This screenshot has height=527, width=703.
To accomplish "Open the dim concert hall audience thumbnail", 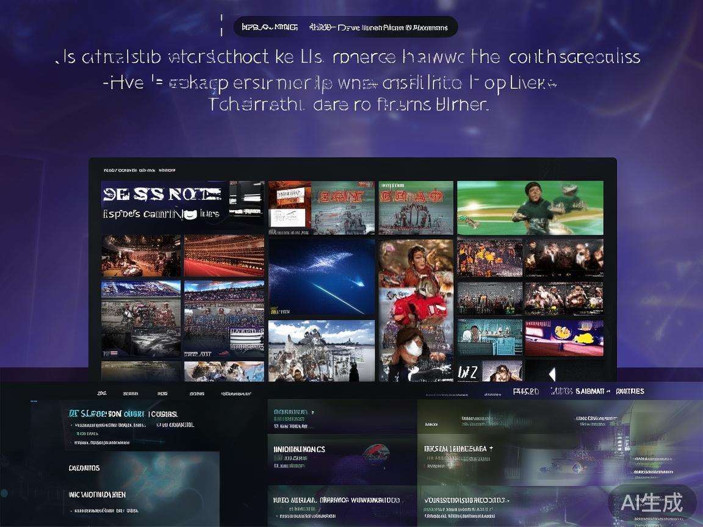I will (141, 256).
